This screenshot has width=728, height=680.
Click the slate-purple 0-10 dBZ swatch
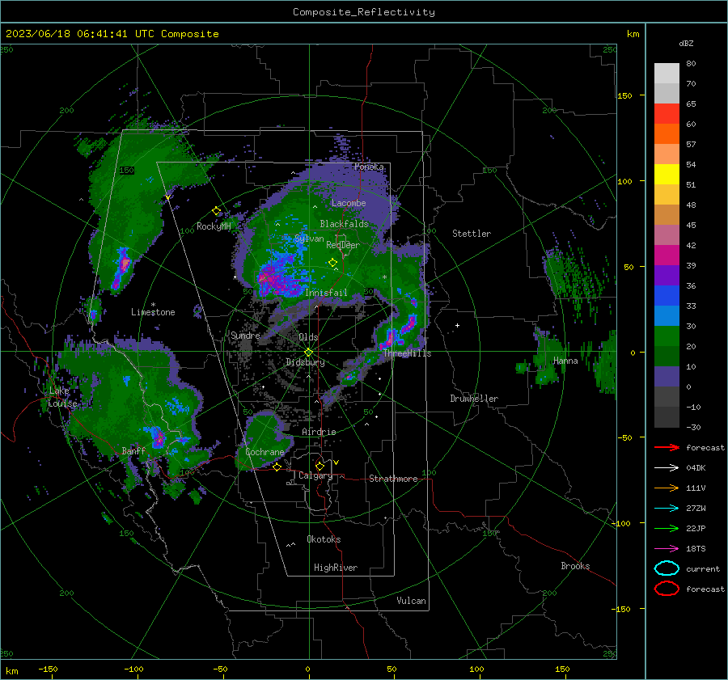pos(667,376)
